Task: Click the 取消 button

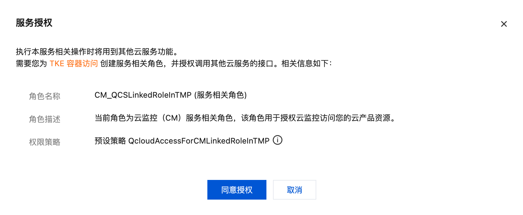Action: coord(295,190)
